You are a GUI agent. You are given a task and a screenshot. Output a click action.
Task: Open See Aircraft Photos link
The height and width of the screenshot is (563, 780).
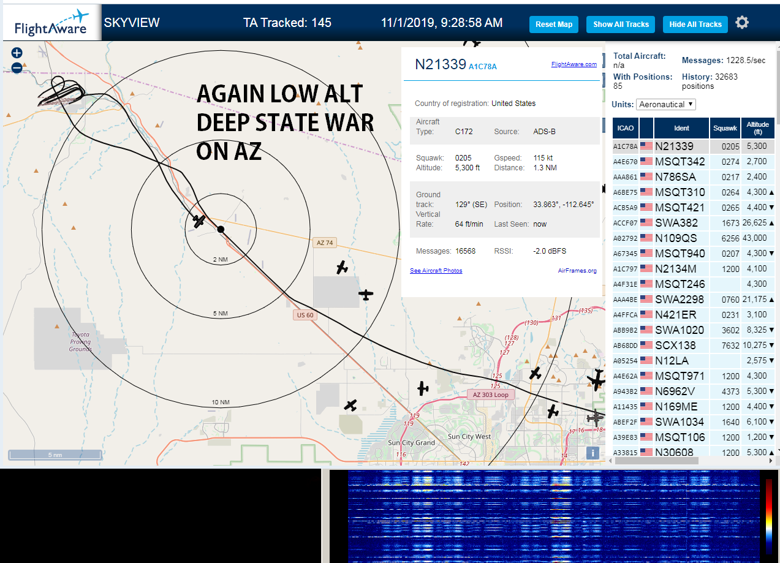[x=436, y=270]
